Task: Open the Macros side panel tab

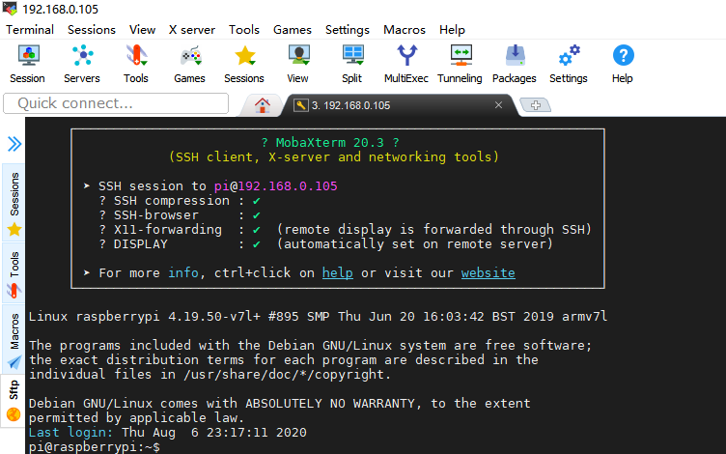Action: pos(14,338)
